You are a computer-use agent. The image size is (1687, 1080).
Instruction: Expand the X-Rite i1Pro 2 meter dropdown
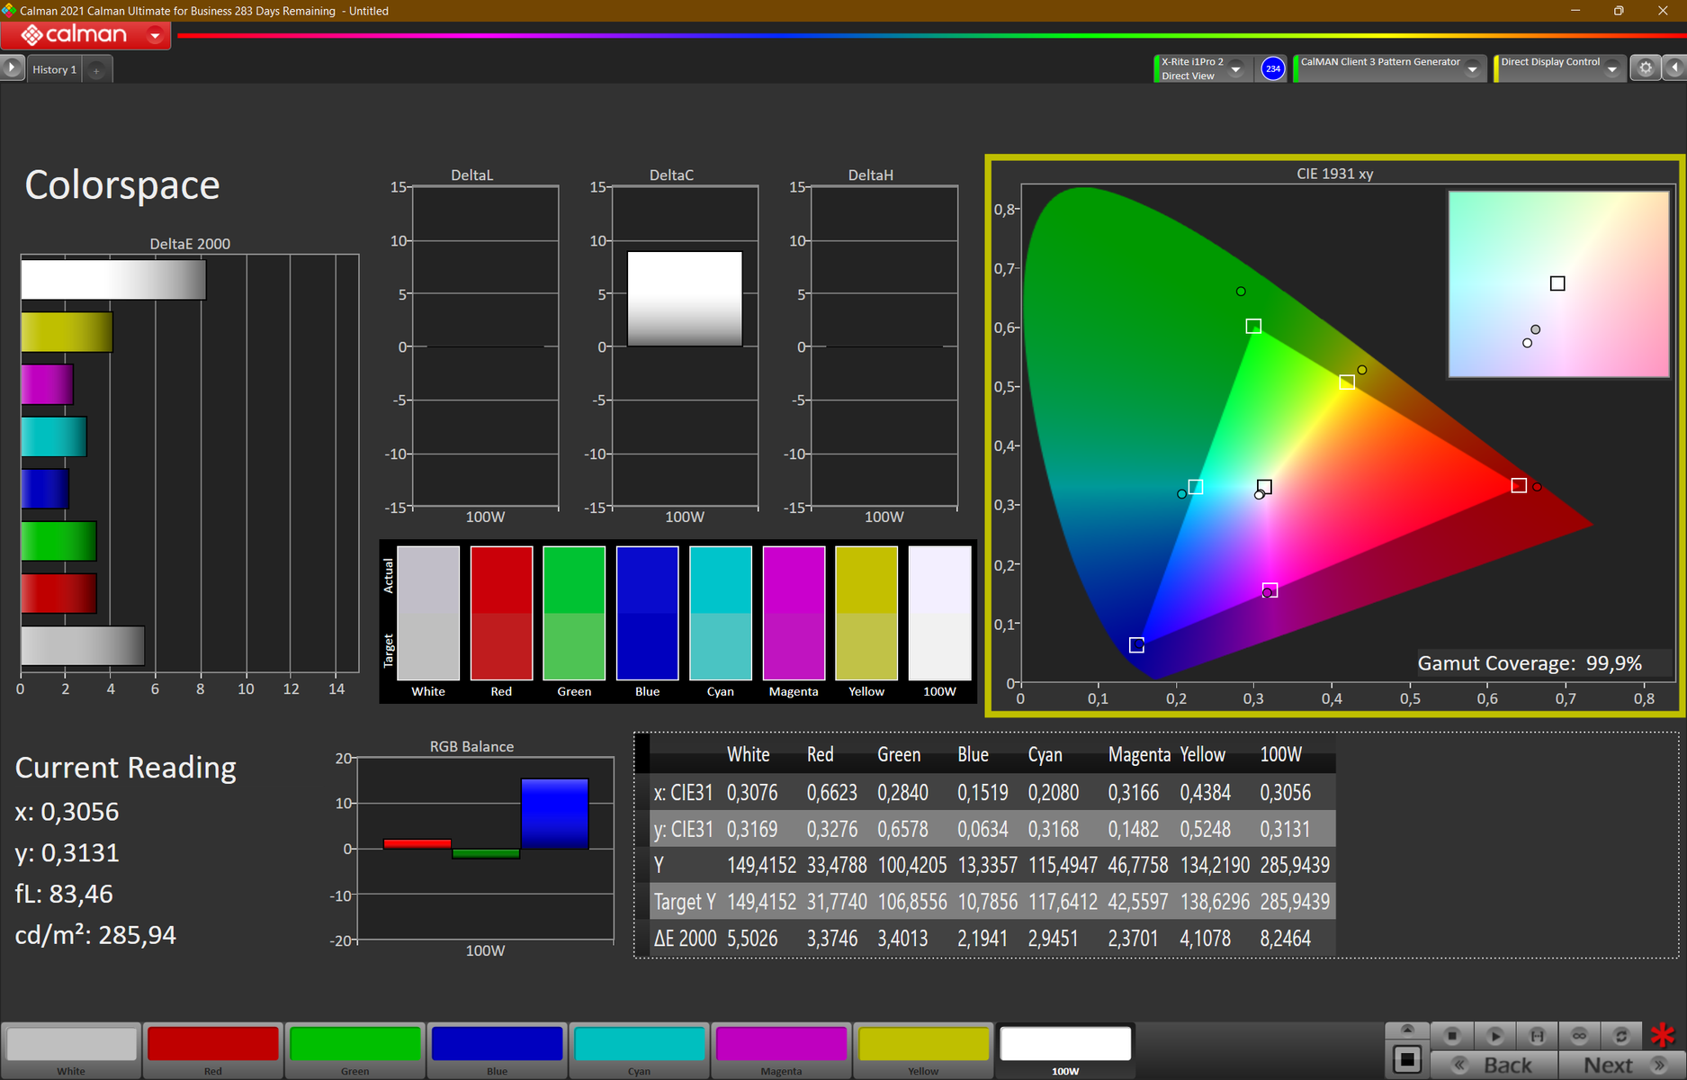tap(1236, 69)
